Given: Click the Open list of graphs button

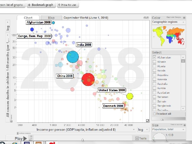Looking at the screenshot, I should click(12, 5).
